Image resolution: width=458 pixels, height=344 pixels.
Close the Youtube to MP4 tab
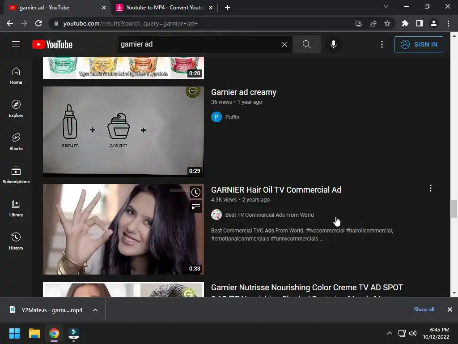click(x=211, y=8)
